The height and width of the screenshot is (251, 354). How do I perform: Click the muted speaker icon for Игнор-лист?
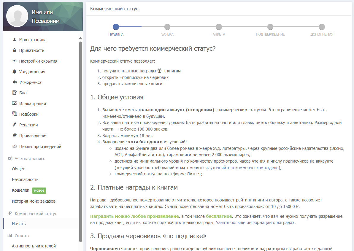click(15, 82)
